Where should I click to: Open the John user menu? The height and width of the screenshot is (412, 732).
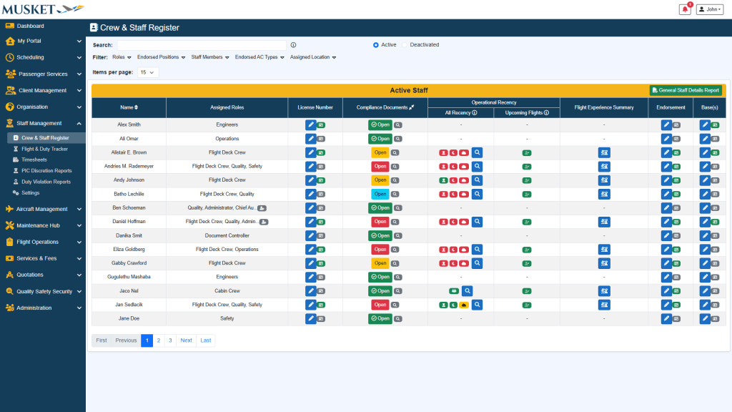pos(710,9)
